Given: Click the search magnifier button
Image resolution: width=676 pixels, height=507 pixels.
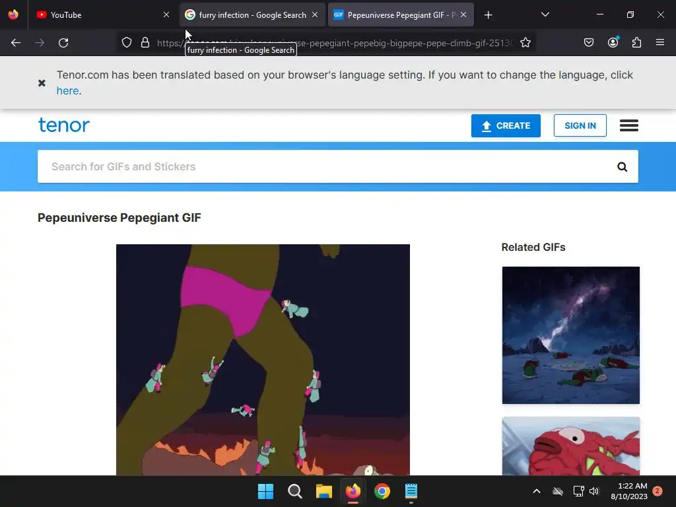Looking at the screenshot, I should coord(622,166).
